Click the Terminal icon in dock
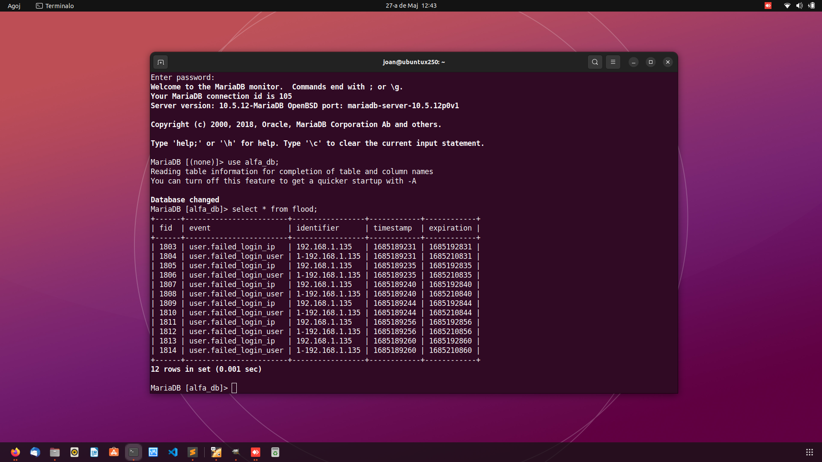822x462 pixels. pyautogui.click(x=134, y=452)
